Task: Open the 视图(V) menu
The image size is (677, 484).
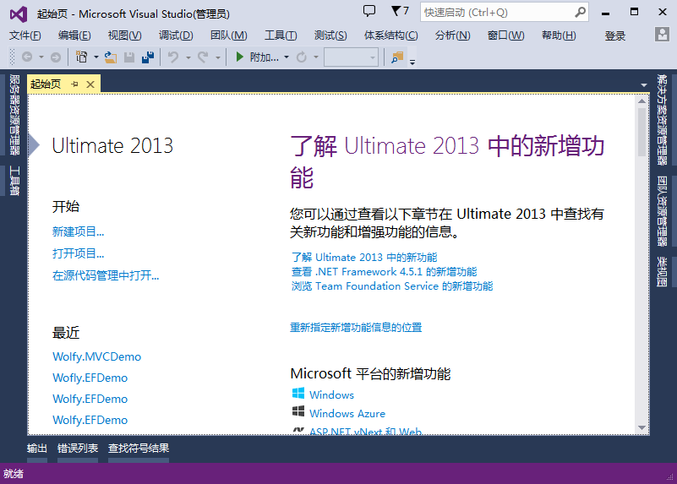Action: (x=125, y=35)
